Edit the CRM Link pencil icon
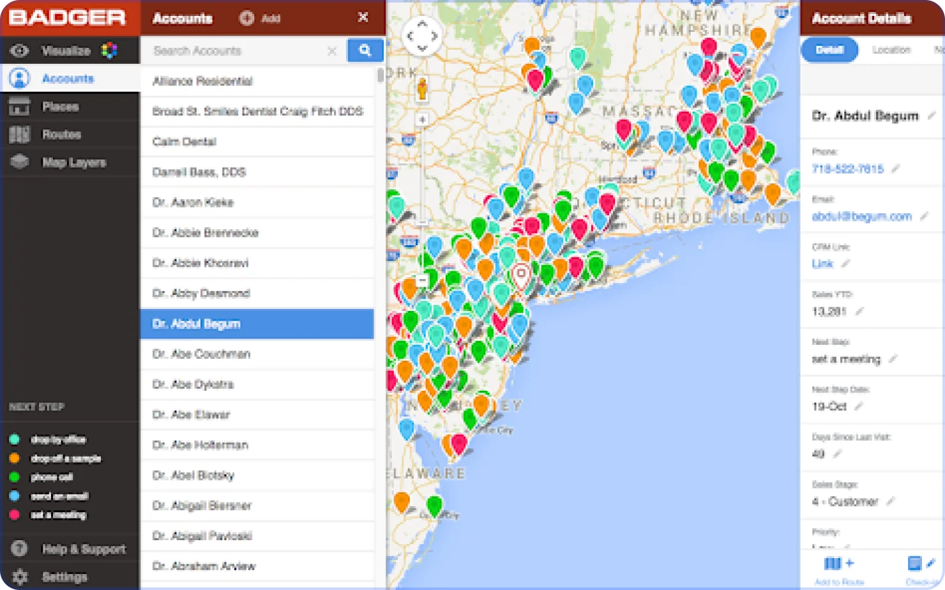This screenshot has width=945, height=590. [845, 264]
